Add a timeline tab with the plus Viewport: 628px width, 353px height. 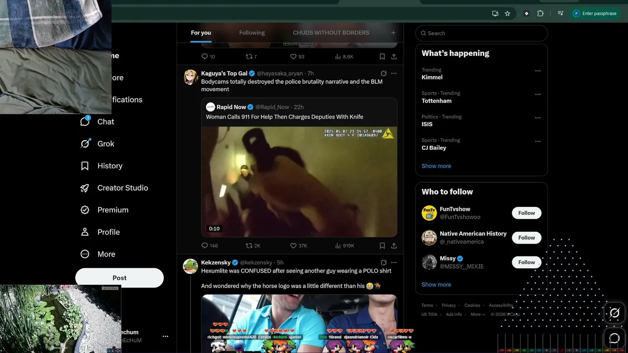[393, 33]
